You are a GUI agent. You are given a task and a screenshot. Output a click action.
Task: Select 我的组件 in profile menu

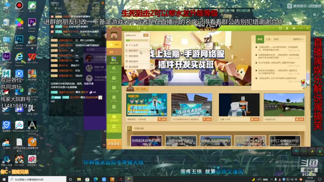point(137,61)
